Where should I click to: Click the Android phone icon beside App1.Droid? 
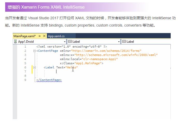click(15, 41)
